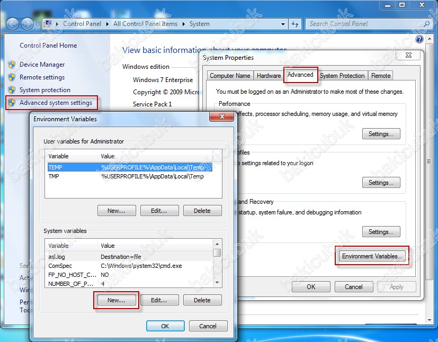Expand the address bar history dropdown
This screenshot has height=342, width=438.
(x=282, y=24)
